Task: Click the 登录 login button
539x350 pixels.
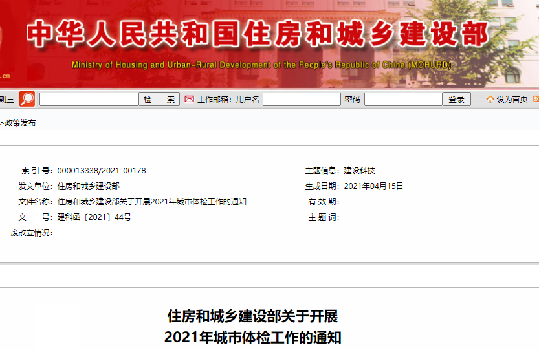Action: pyautogui.click(x=457, y=100)
